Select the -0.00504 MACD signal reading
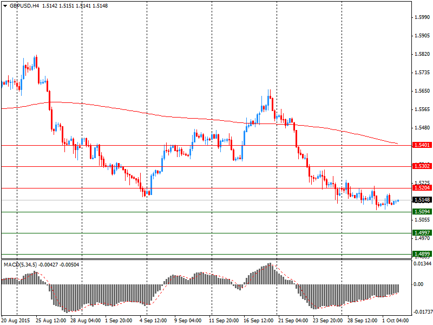The image size is (433, 325). pos(69,265)
